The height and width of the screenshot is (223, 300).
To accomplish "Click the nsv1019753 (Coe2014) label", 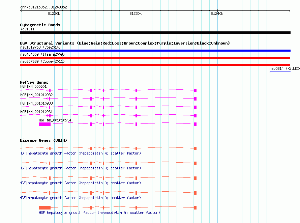I will 40,47.
